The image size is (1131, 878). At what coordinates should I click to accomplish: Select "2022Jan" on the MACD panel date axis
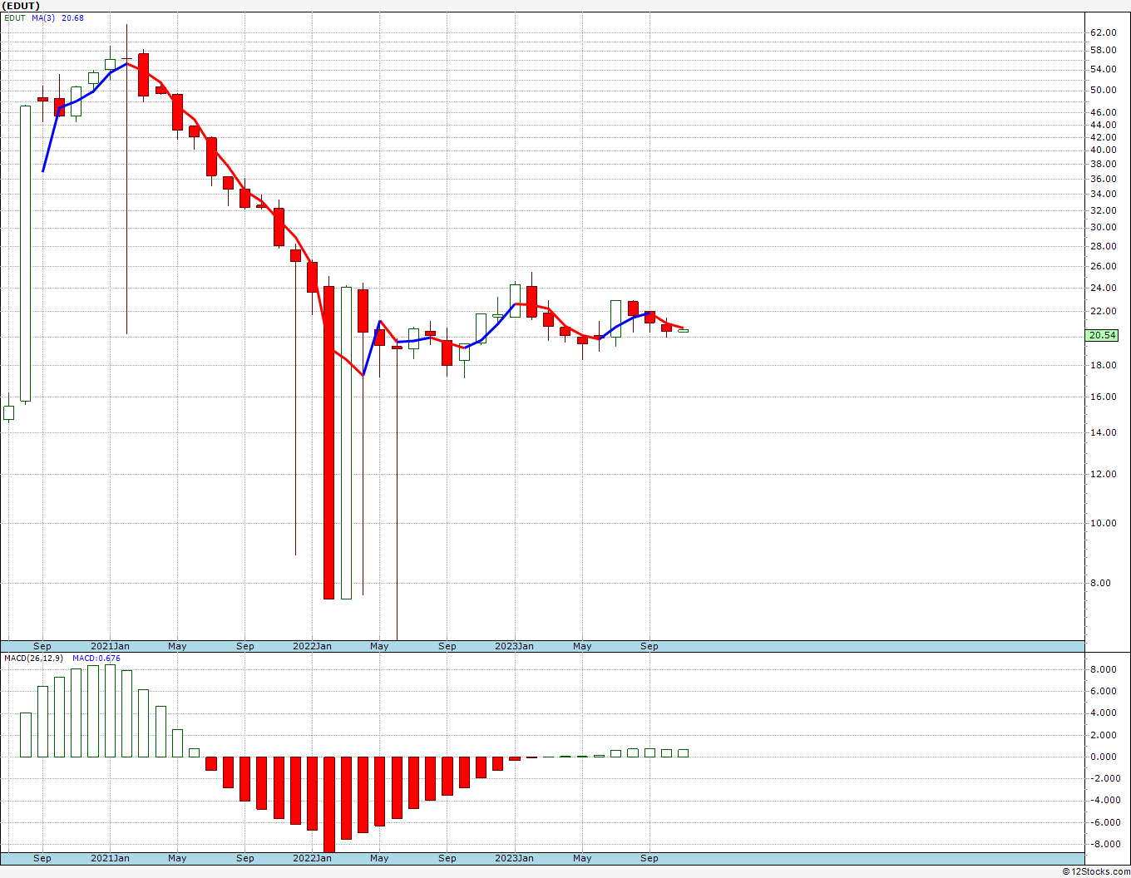click(x=313, y=858)
